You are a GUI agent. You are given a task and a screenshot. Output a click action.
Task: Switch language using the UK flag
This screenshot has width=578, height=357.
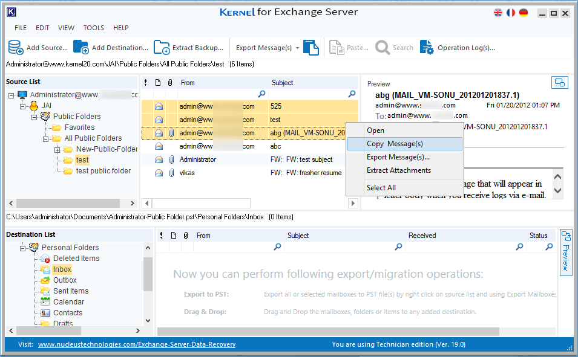pos(498,13)
